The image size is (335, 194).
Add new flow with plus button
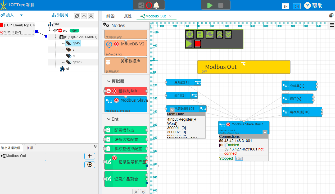coord(90,156)
